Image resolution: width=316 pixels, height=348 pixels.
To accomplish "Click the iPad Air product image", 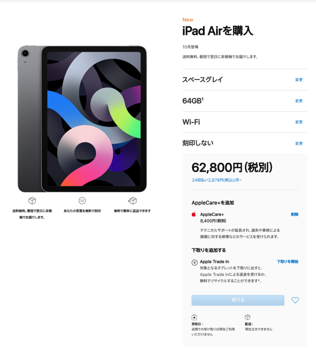I will click(x=82, y=119).
